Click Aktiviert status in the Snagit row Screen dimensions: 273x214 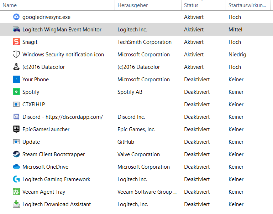(194, 42)
